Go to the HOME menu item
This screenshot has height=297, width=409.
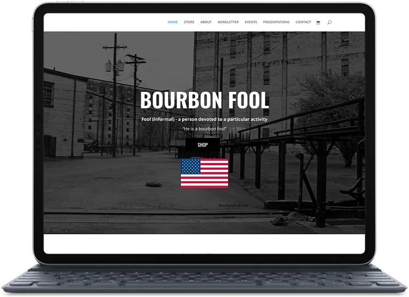pos(173,22)
